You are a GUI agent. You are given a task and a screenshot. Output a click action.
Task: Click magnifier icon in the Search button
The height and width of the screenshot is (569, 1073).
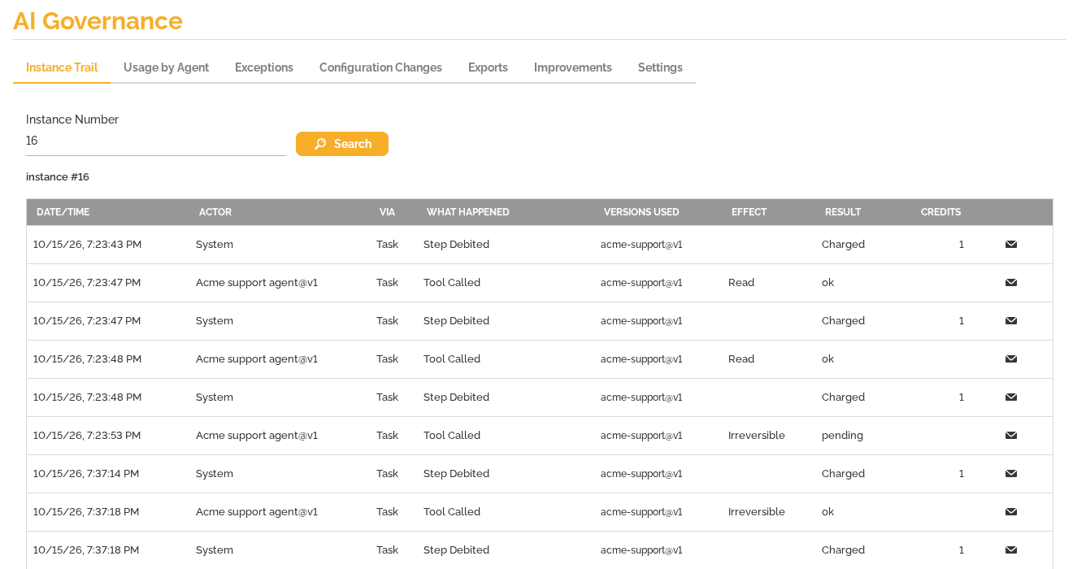(x=320, y=144)
